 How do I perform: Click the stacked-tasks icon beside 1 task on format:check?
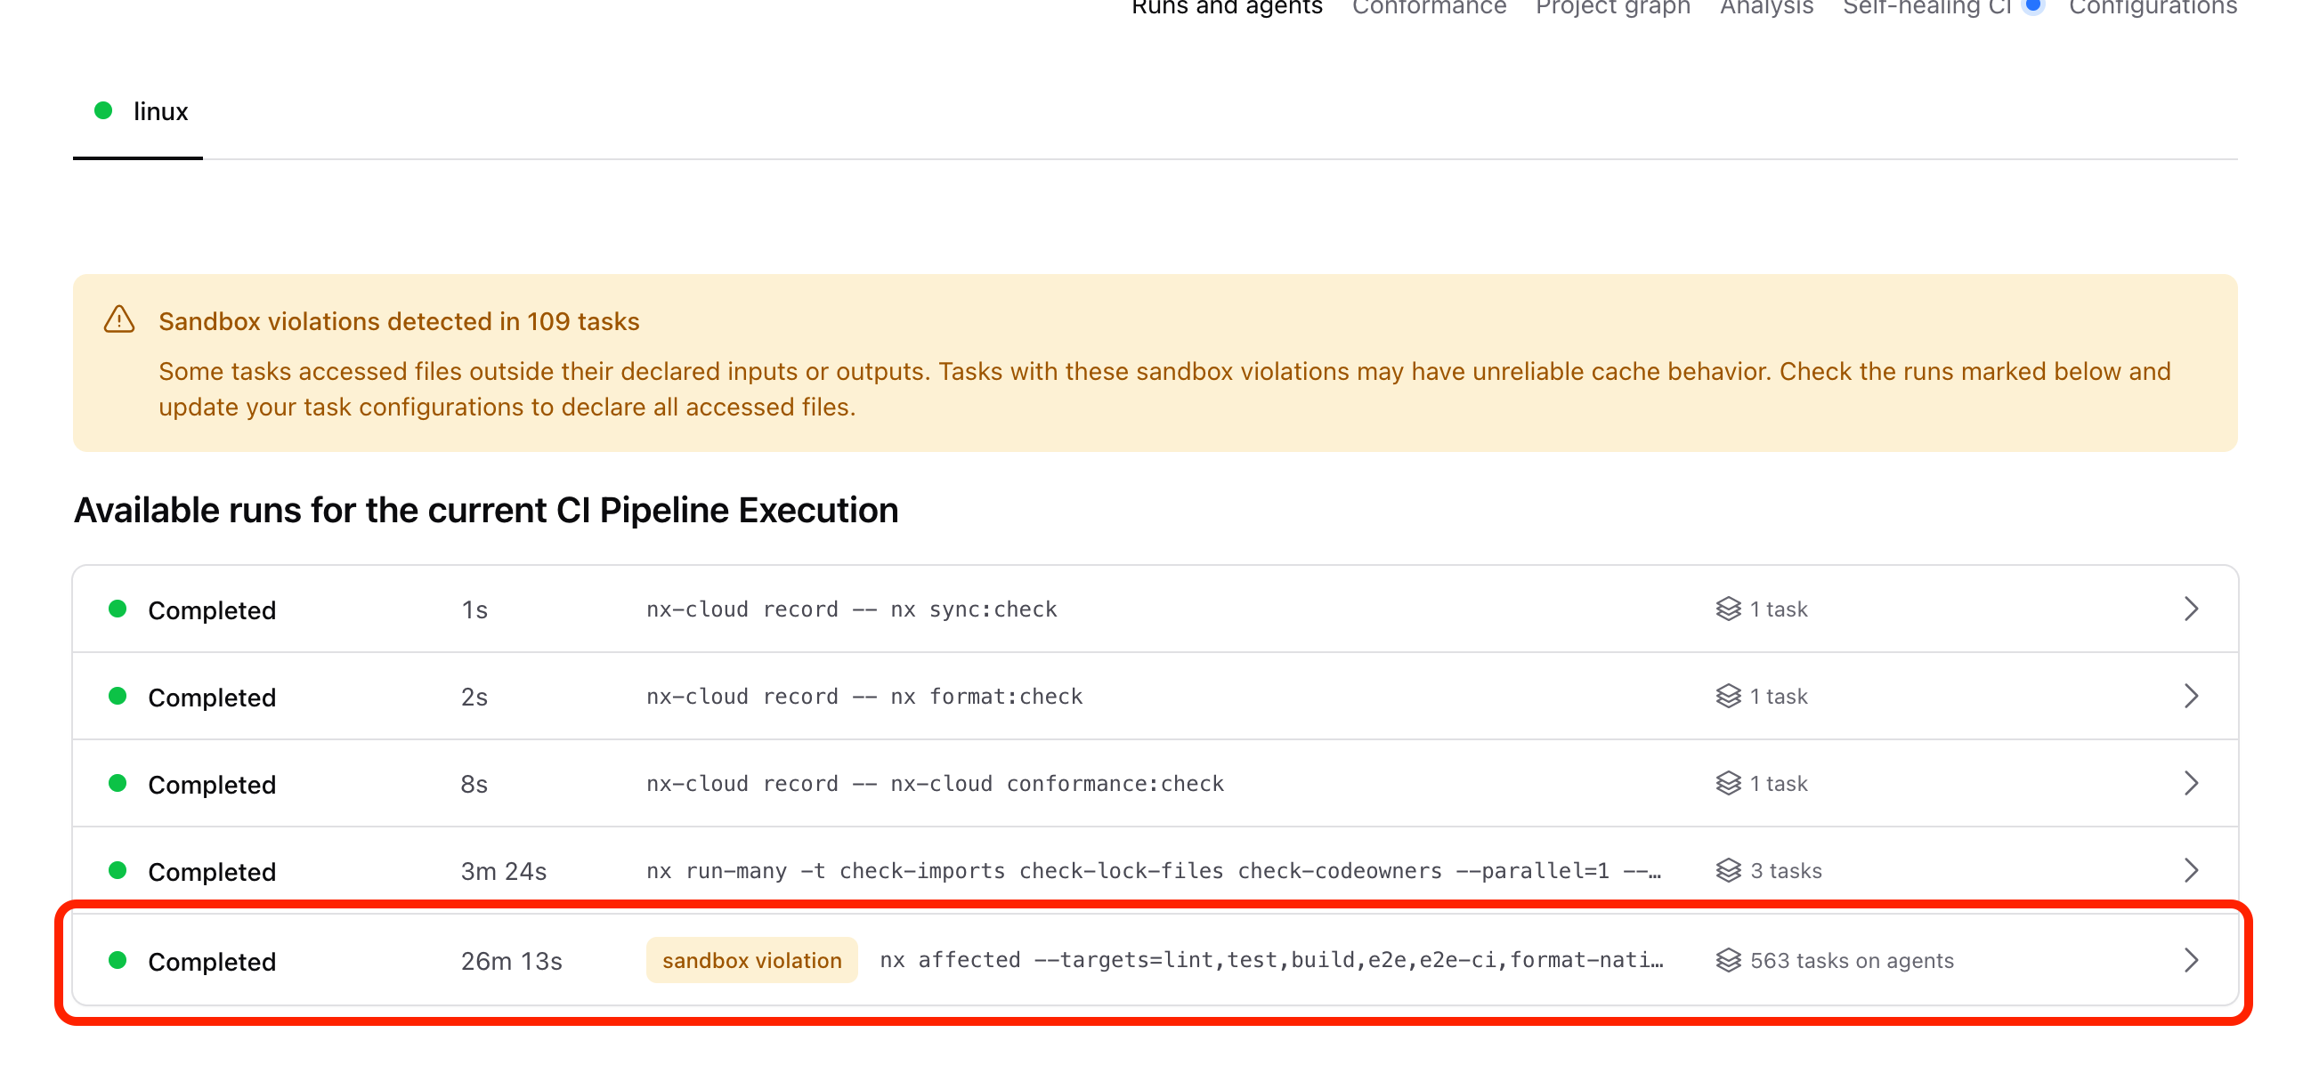pyautogui.click(x=1728, y=696)
